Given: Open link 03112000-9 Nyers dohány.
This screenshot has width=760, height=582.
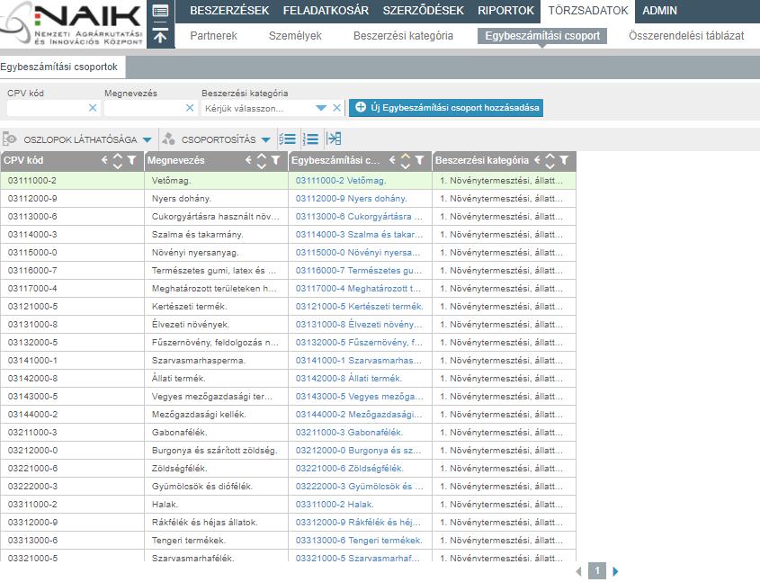Looking at the screenshot, I should [352, 198].
